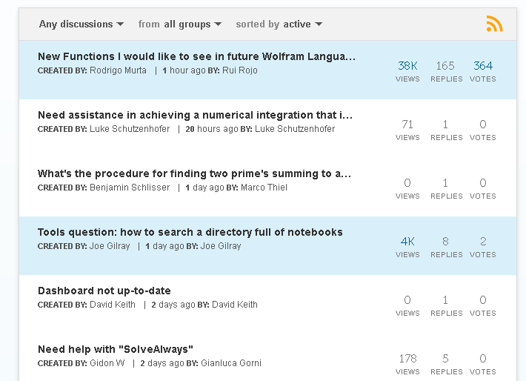
Task: Open Gianluca Gorni's profile link
Action: (x=231, y=363)
